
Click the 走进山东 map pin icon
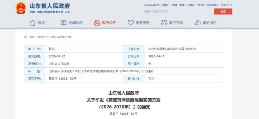198,23
